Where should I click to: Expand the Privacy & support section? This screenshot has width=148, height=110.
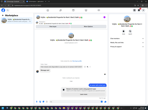pos(127,47)
